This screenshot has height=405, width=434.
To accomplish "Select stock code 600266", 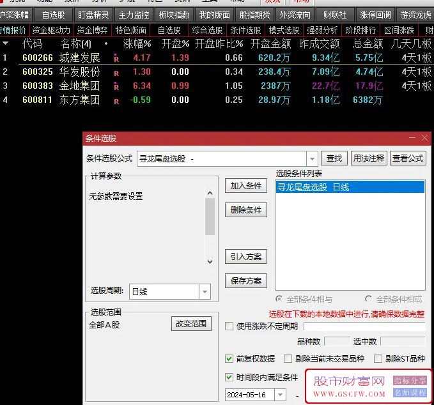I will coord(38,57).
